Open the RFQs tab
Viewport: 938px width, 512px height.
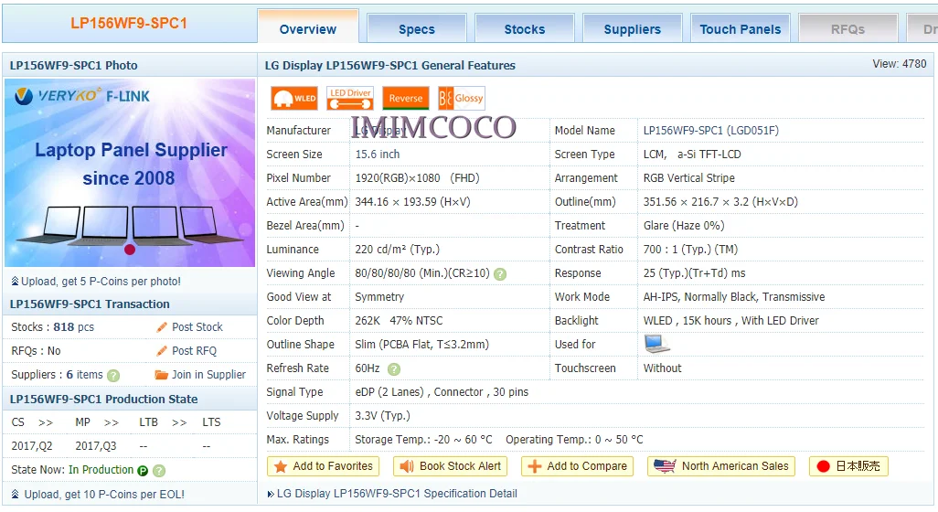(x=847, y=29)
